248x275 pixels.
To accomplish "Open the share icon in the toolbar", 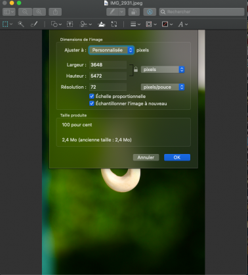I will (55, 12).
